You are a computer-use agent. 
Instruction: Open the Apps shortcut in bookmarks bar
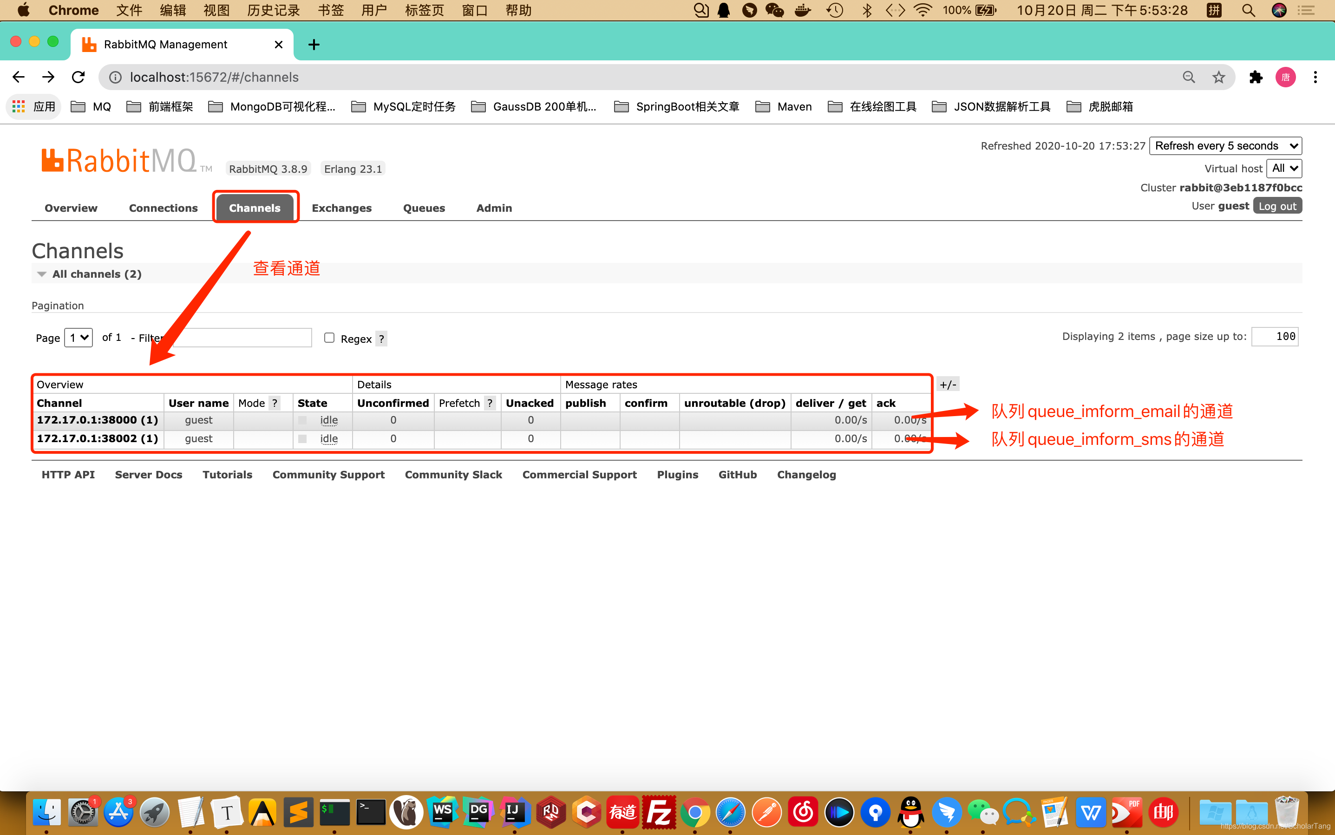[33, 107]
